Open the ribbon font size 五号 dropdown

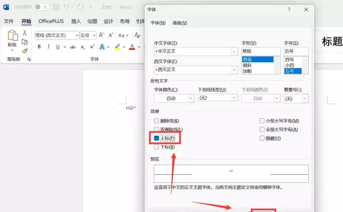pyautogui.click(x=94, y=35)
